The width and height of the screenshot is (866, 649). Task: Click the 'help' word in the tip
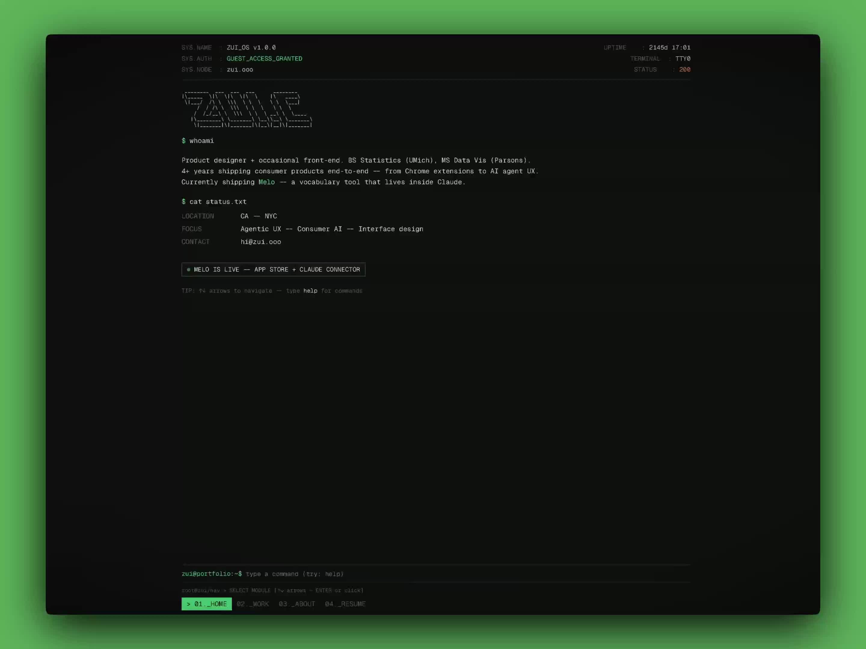pyautogui.click(x=310, y=291)
